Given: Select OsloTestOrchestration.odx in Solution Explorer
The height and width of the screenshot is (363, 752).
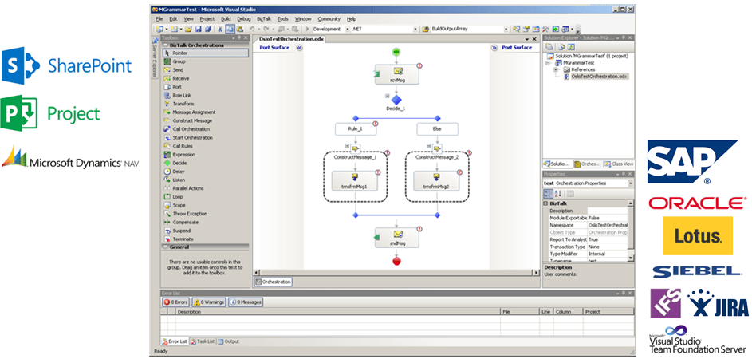Looking at the screenshot, I should 599,77.
